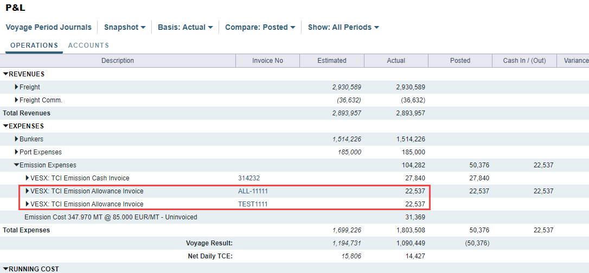This screenshot has width=589, height=273.
Task: Expand the Freight row
Action: click(x=17, y=87)
